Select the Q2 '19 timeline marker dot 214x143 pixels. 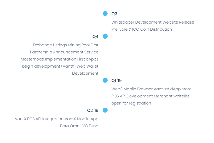click(x=105, y=110)
